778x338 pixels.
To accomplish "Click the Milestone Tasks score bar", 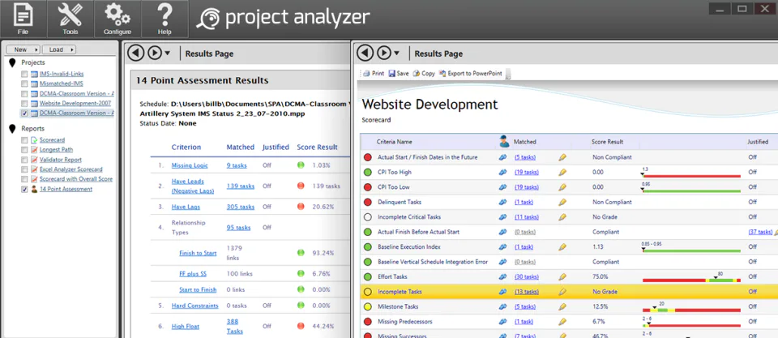I will click(x=691, y=310).
